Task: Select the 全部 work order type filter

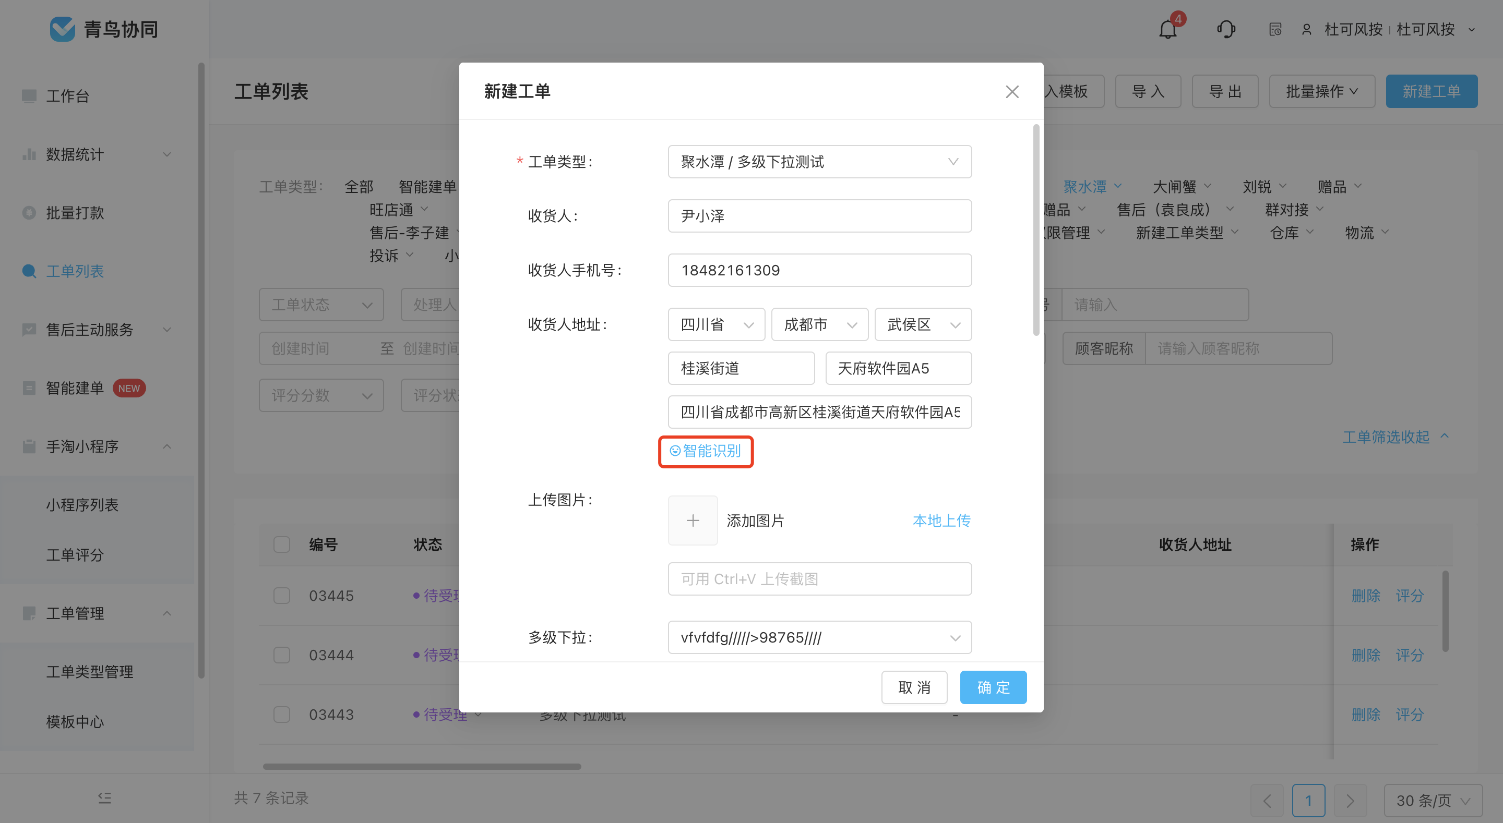Action: [358, 187]
